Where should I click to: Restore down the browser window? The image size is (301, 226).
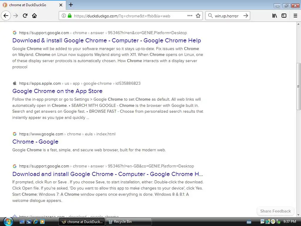[286, 6]
